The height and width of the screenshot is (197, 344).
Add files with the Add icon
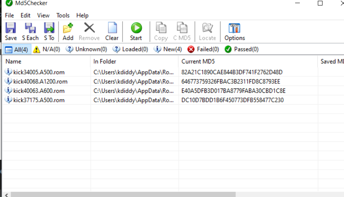pos(68,31)
